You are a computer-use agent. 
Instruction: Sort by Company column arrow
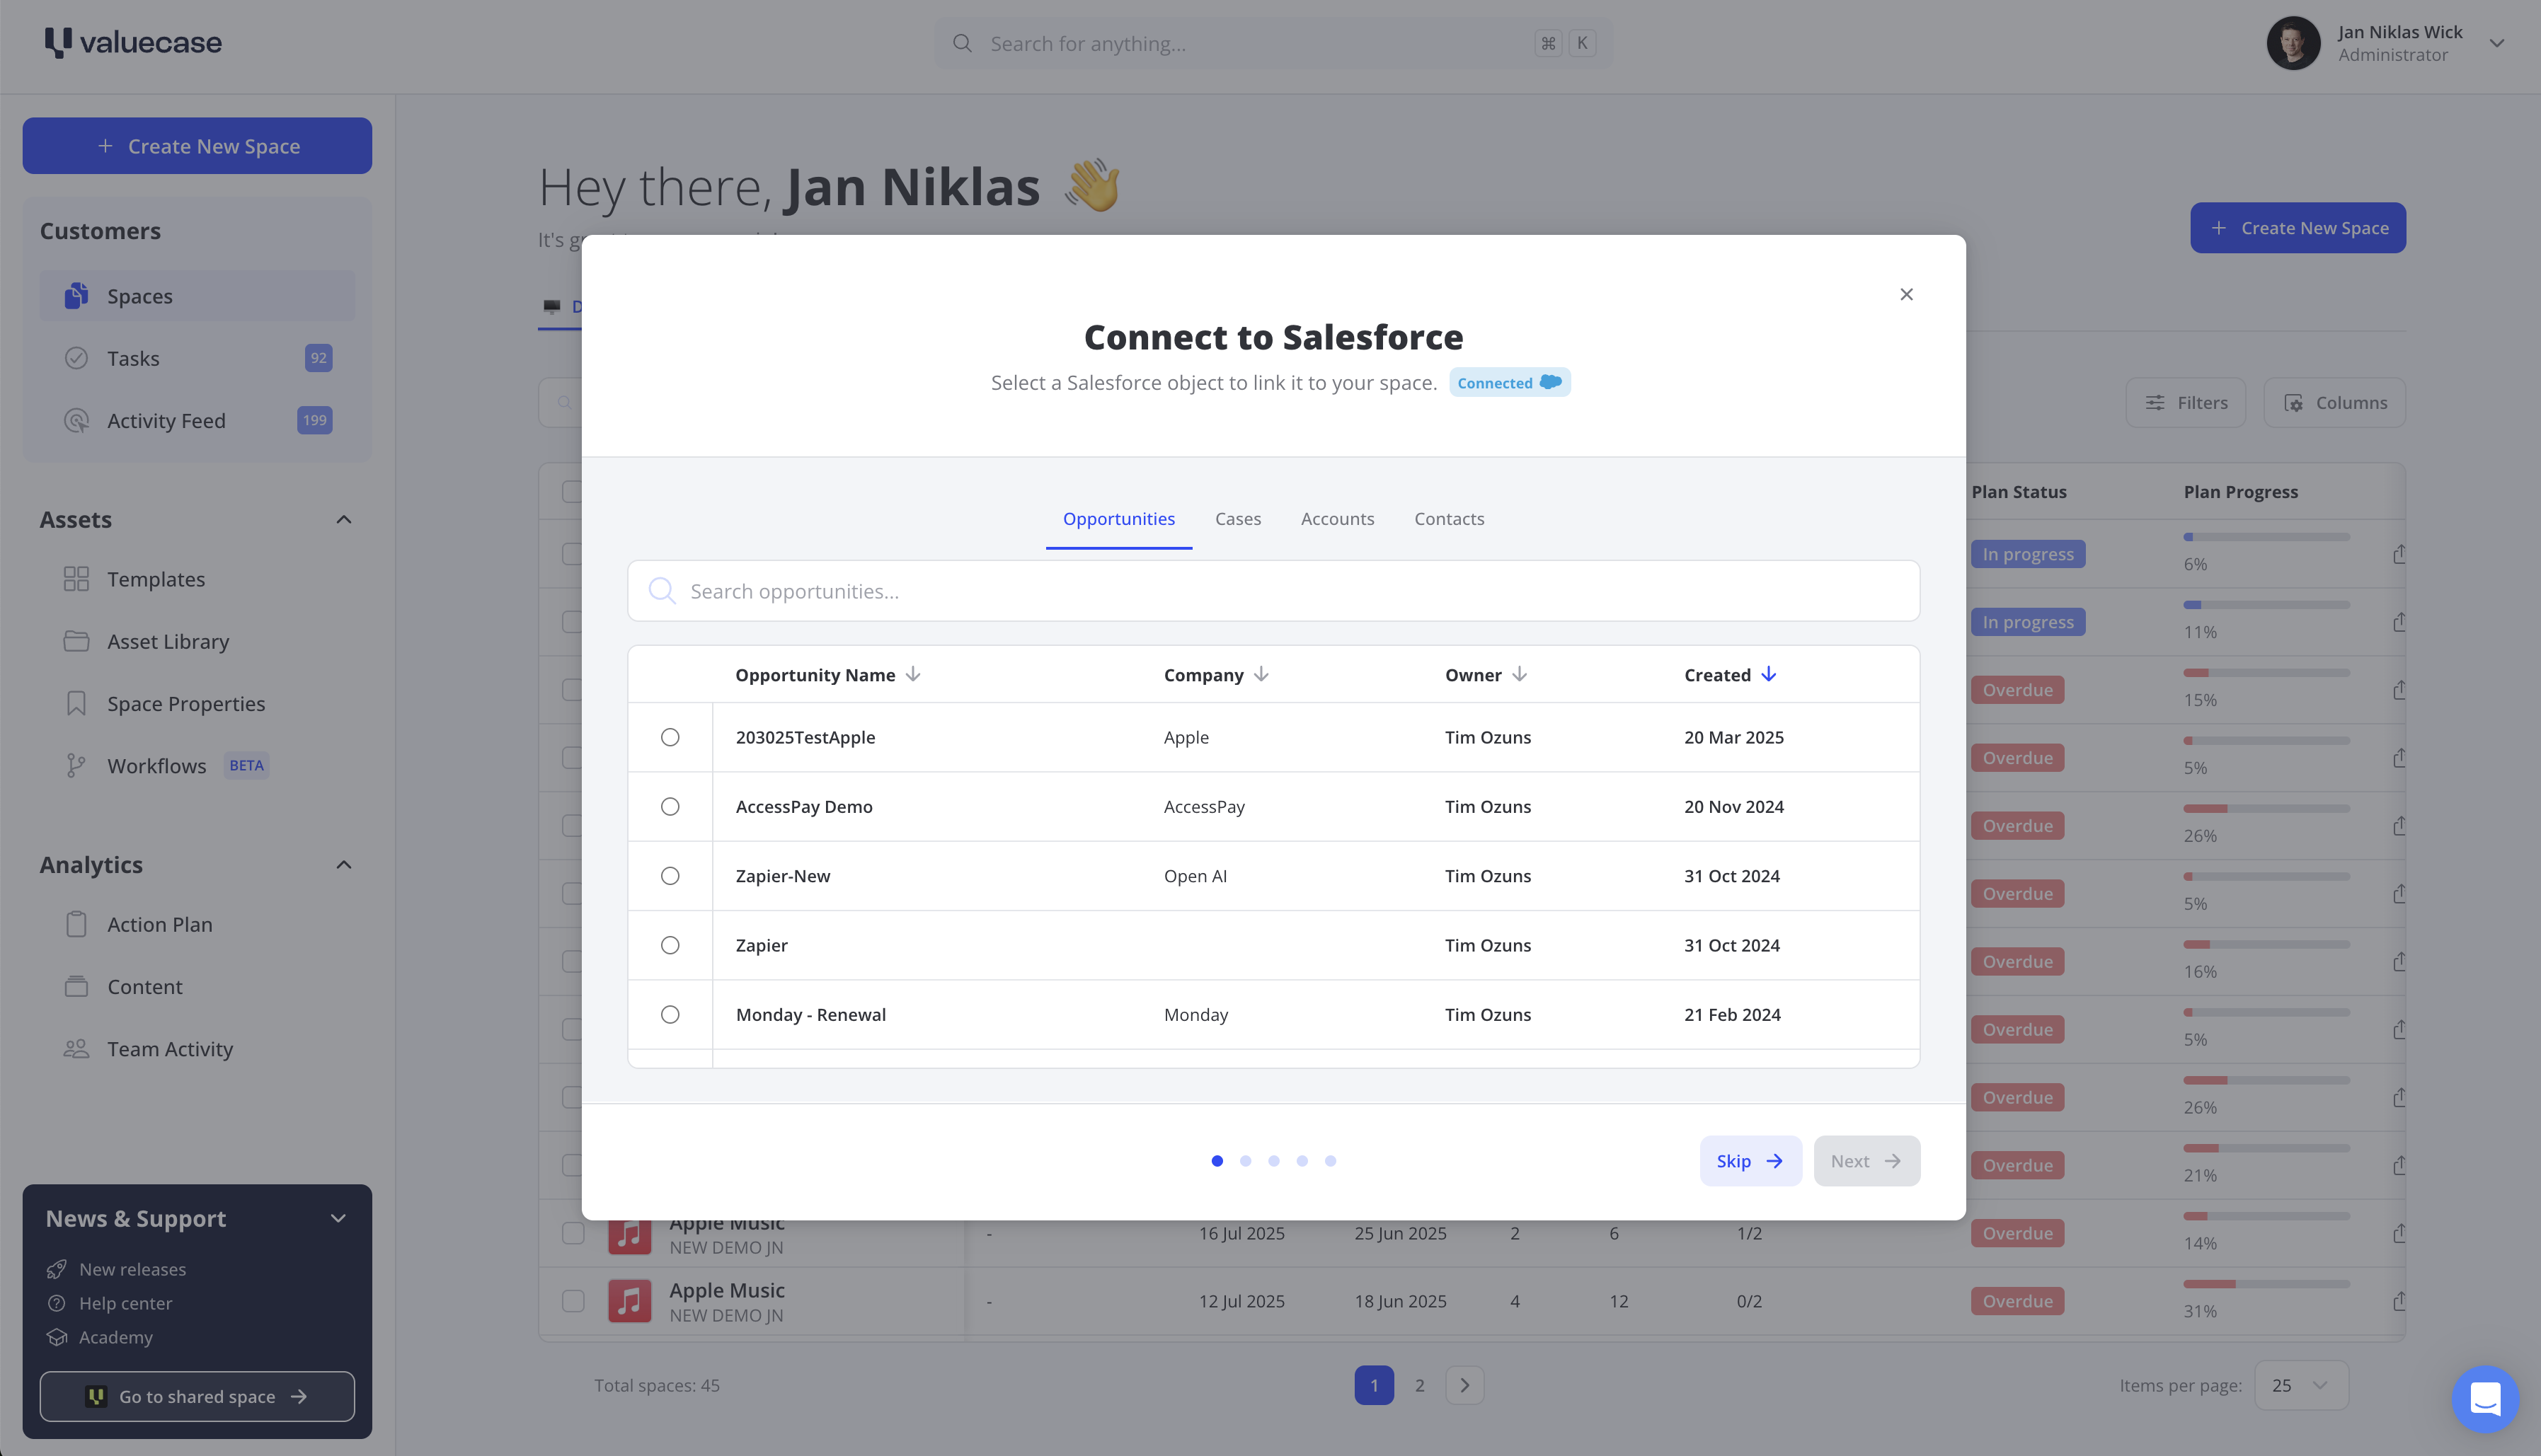click(x=1261, y=675)
